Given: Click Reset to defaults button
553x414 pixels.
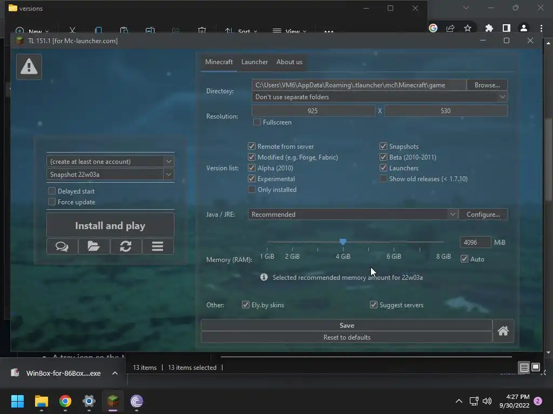Looking at the screenshot, I should click(x=347, y=337).
